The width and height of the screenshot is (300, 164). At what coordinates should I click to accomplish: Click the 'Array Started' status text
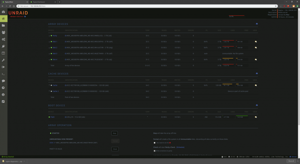click(x=9, y=157)
